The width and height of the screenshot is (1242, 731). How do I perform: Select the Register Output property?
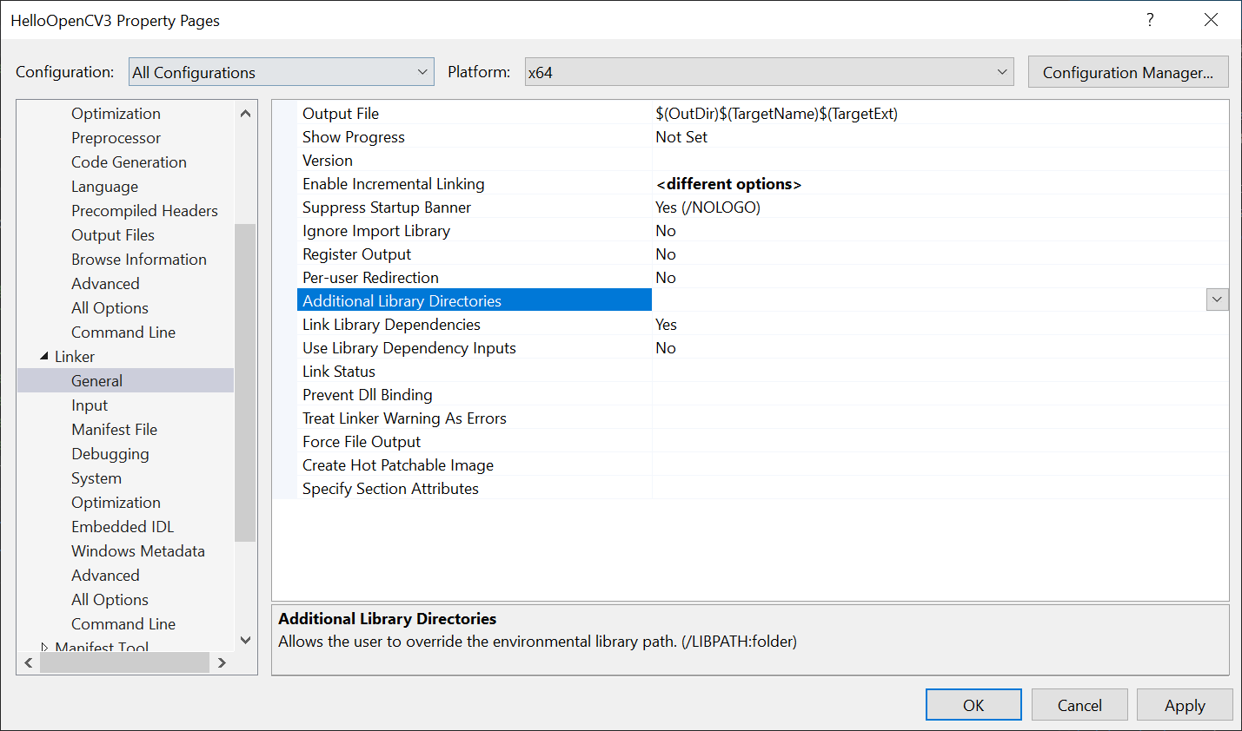pyautogui.click(x=356, y=254)
